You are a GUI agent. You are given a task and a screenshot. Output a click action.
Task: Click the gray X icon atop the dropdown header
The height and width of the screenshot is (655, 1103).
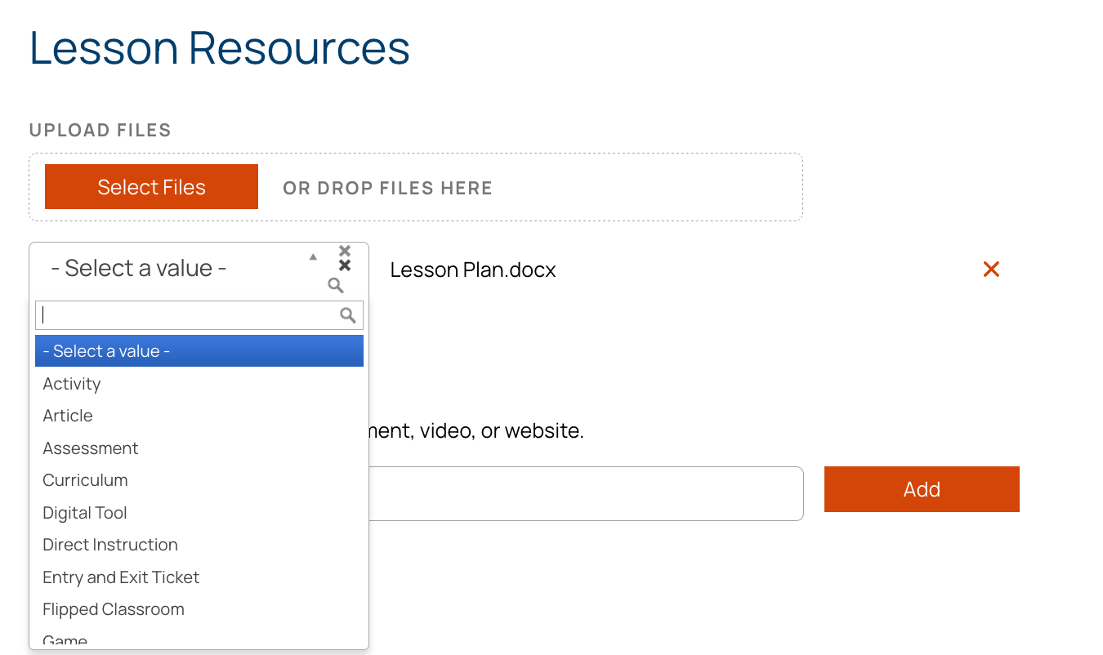pos(345,251)
